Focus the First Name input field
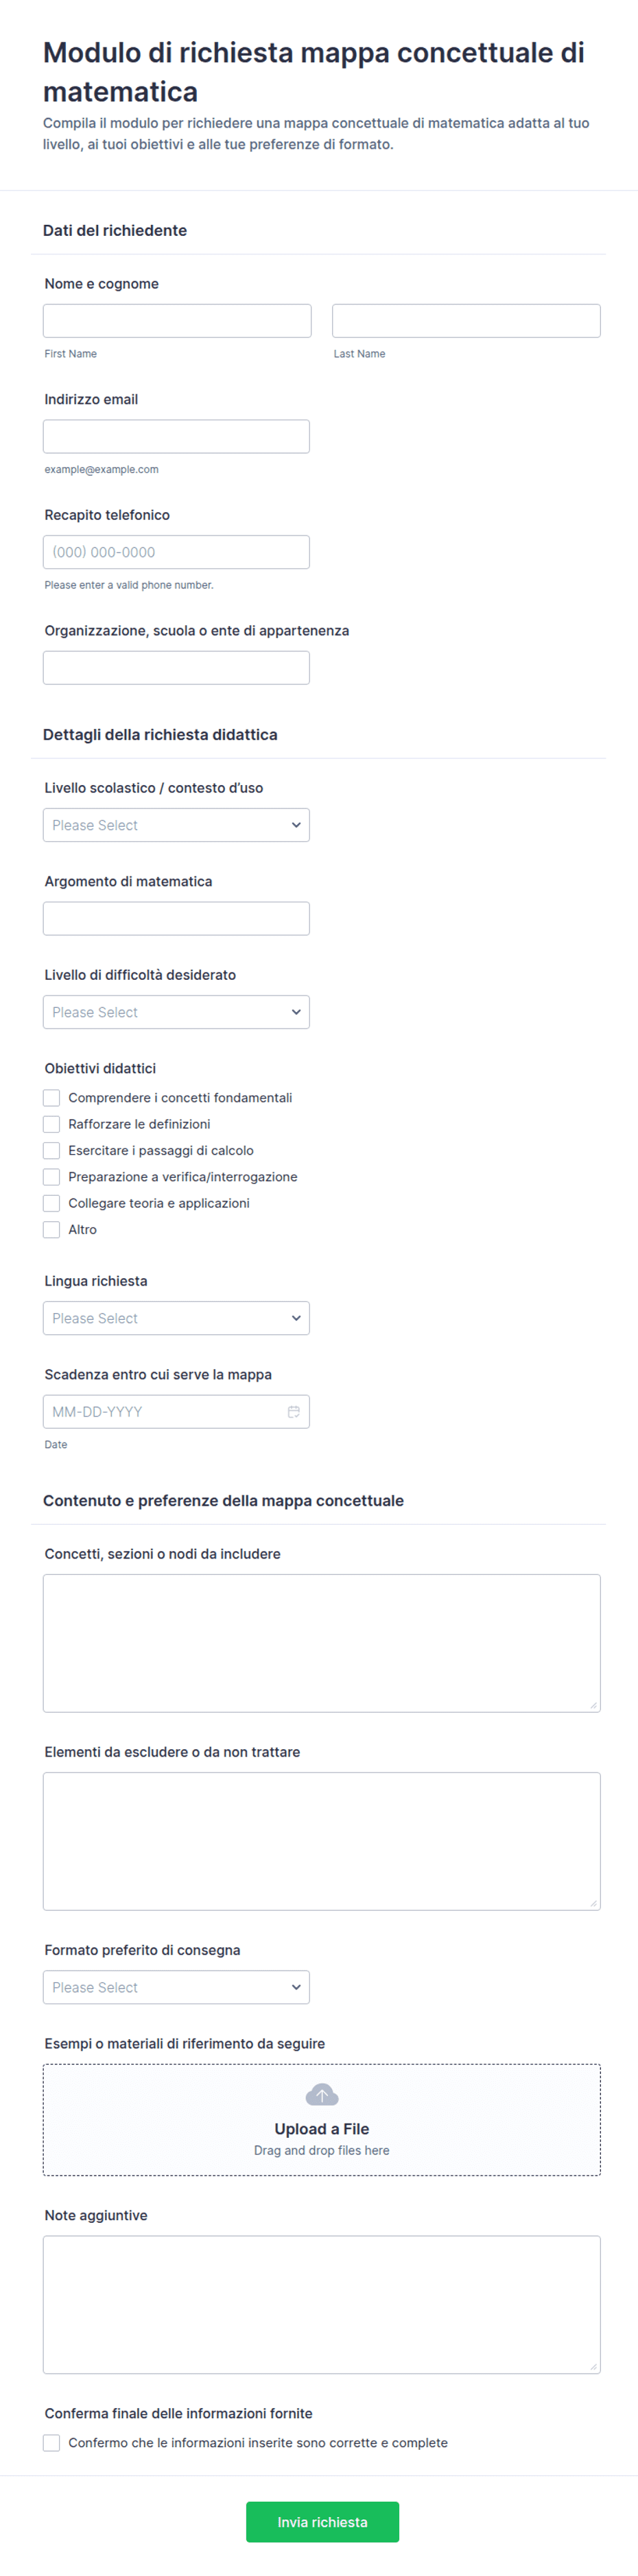Viewport: 638px width, 2576px height. click(177, 321)
